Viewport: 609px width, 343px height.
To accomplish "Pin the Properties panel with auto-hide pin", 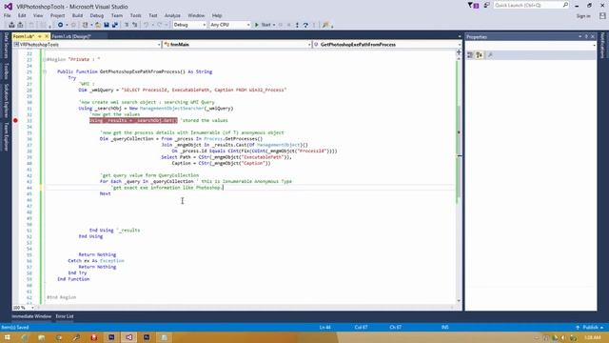I will 586,36.
